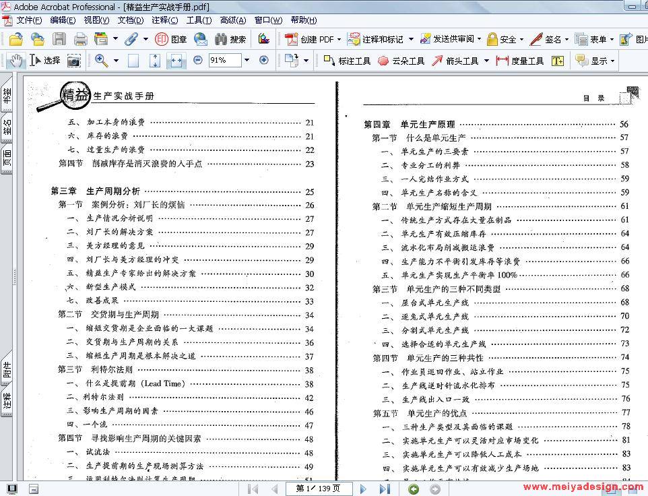
Task: Open the 视图(V) menu
Action: point(96,20)
